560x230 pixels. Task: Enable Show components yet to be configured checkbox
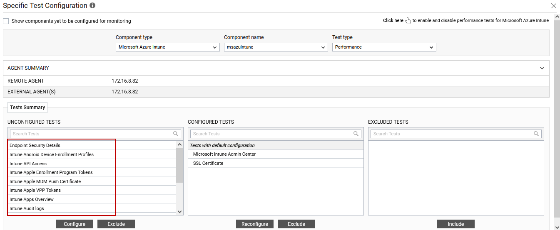coord(6,21)
